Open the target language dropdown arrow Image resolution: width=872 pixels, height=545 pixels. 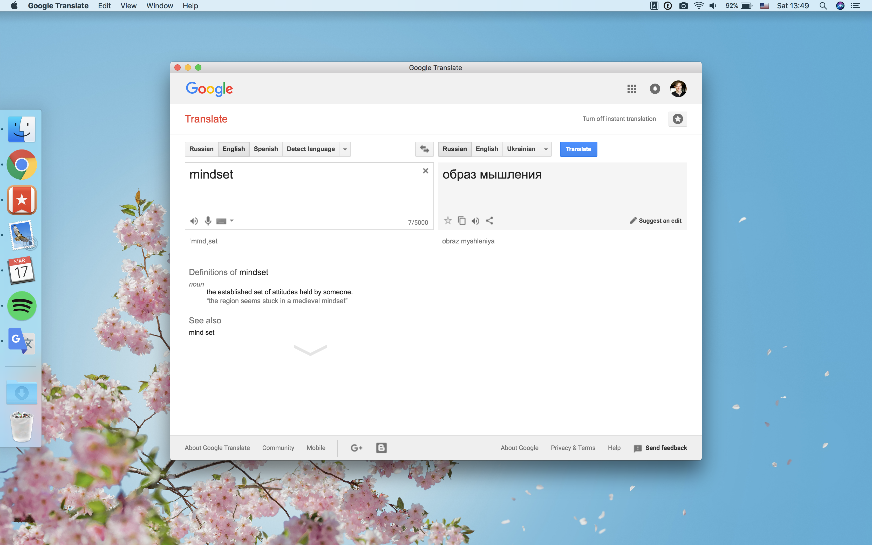coord(546,149)
